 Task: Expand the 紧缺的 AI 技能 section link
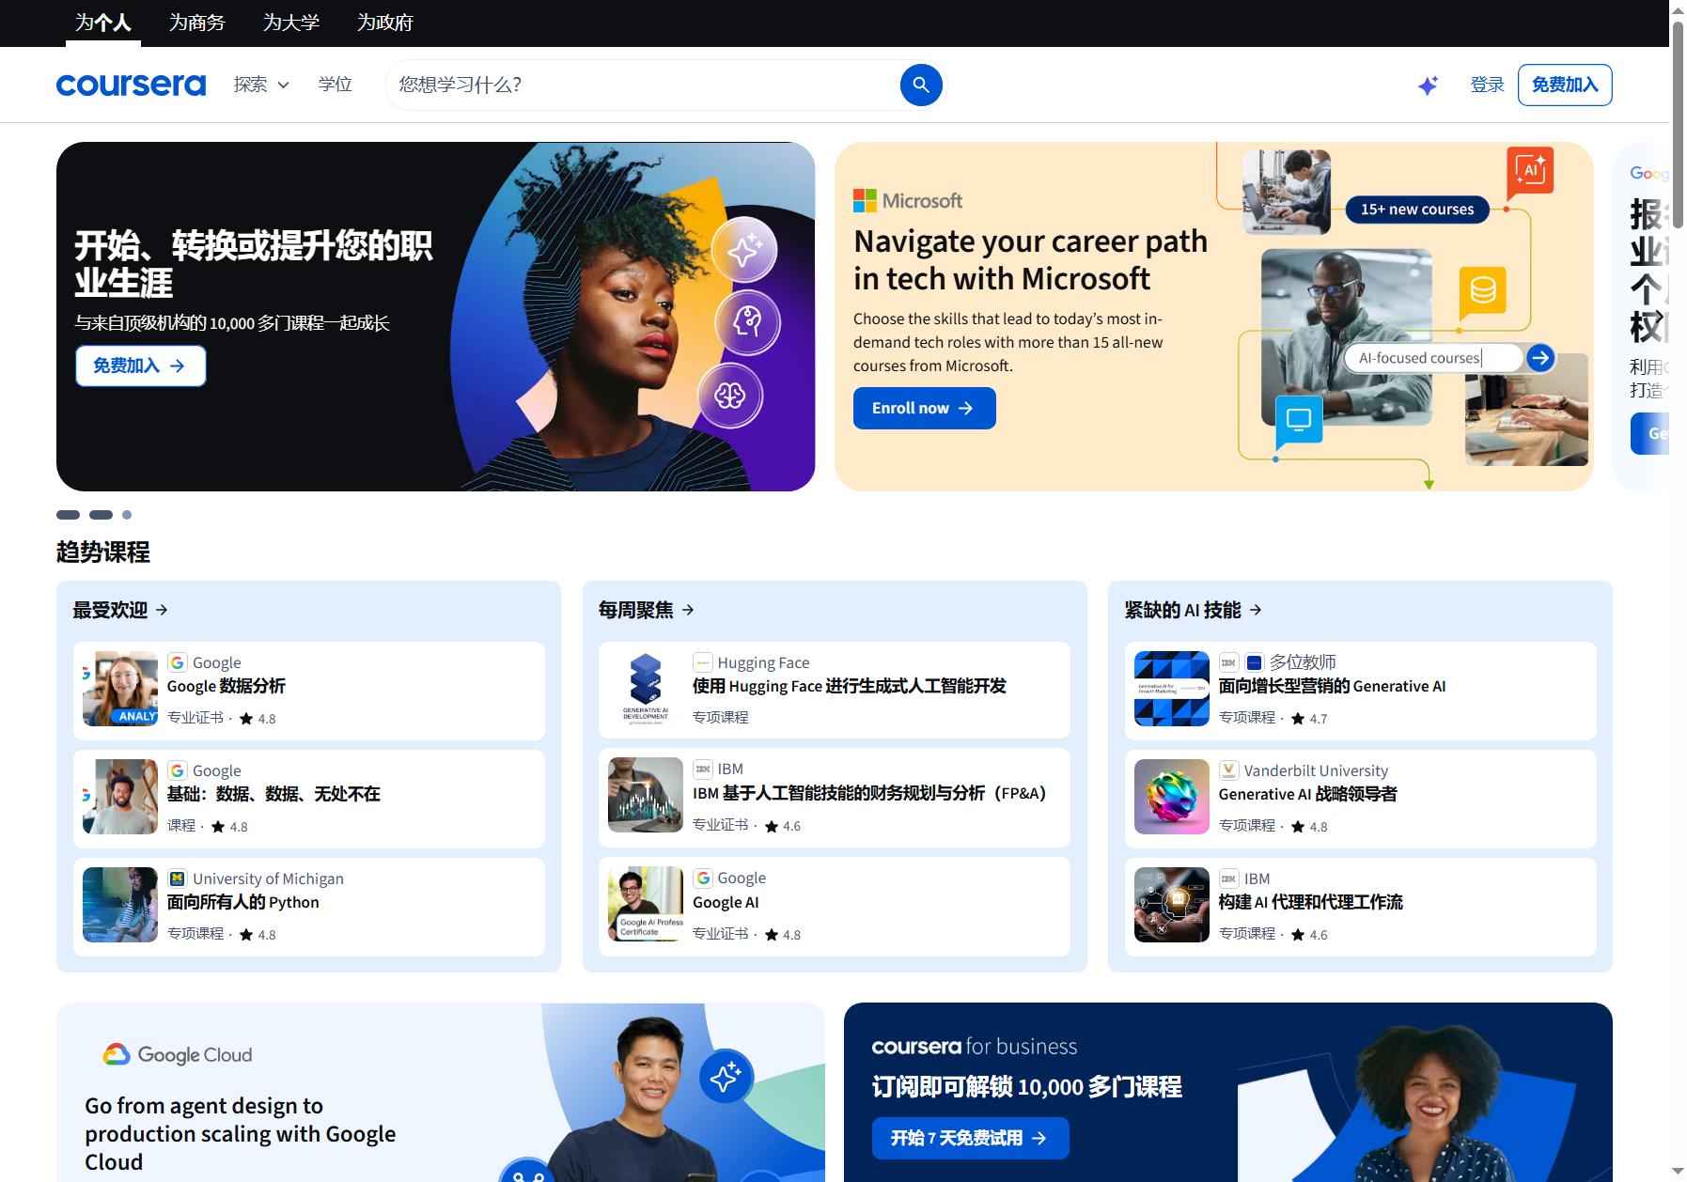(1194, 610)
